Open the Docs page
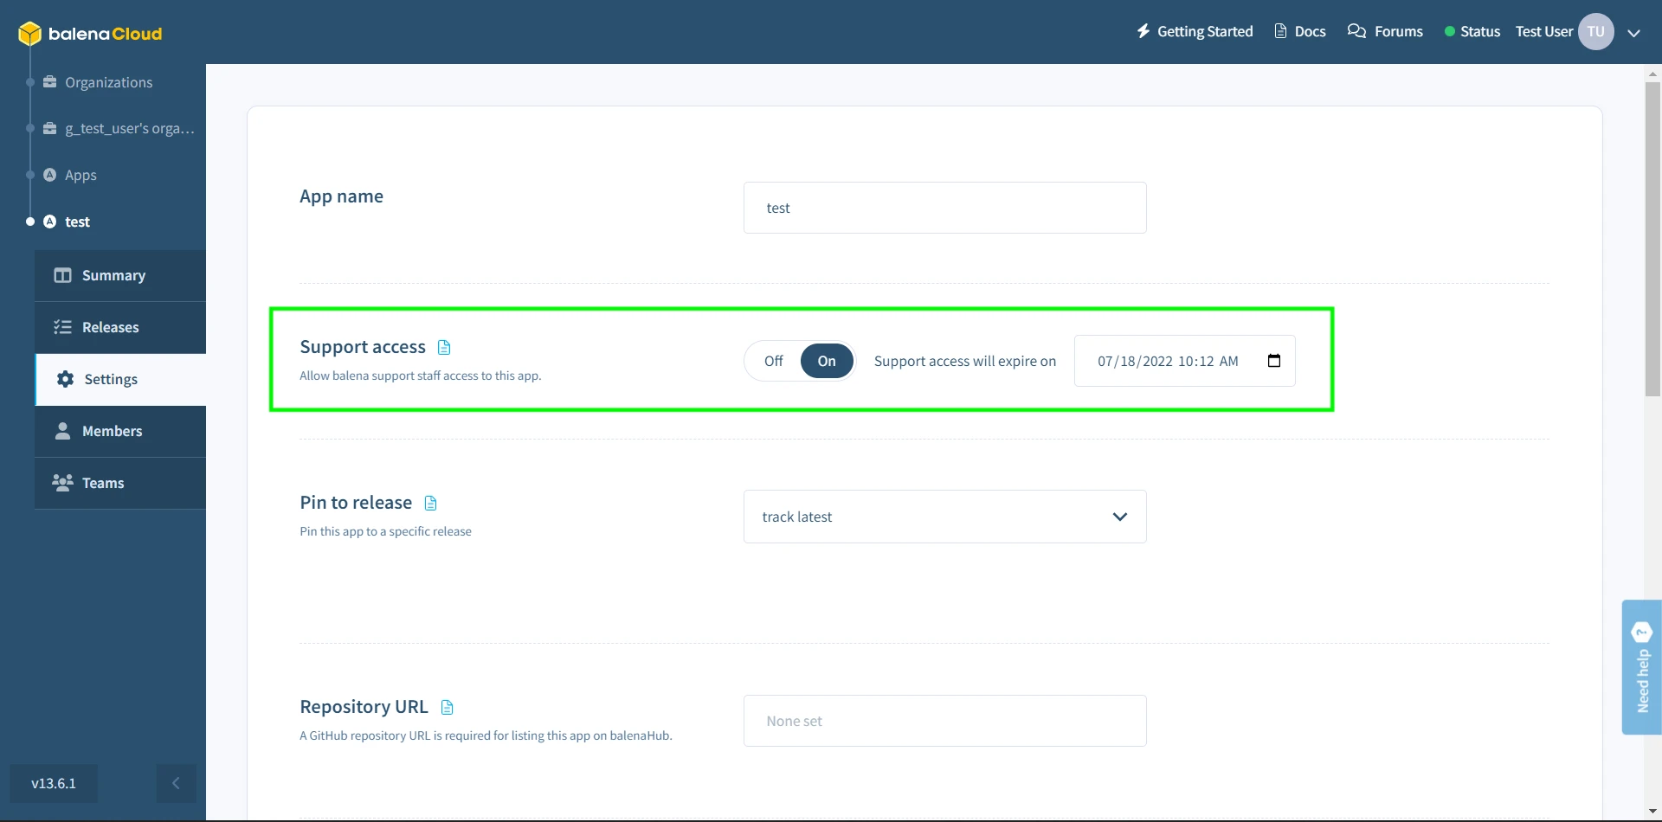The width and height of the screenshot is (1662, 822). click(x=1311, y=31)
